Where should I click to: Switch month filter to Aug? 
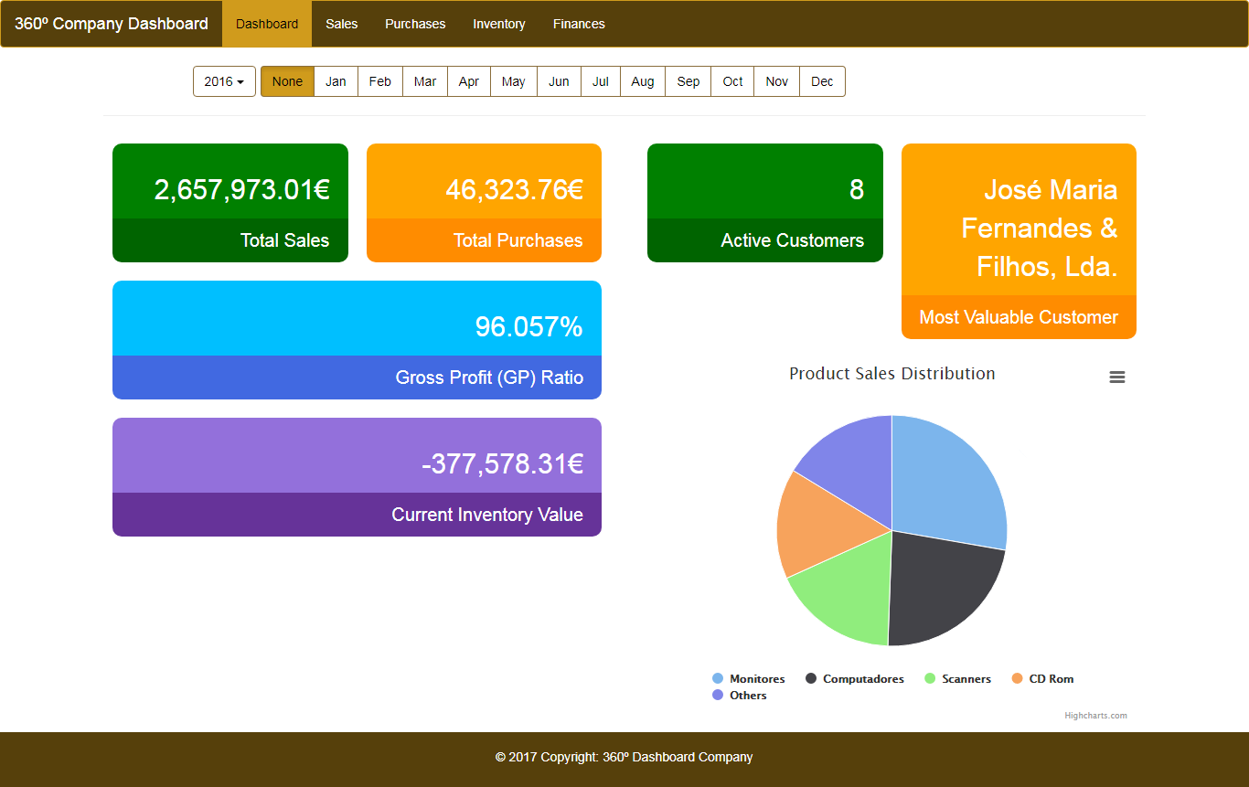click(x=643, y=81)
